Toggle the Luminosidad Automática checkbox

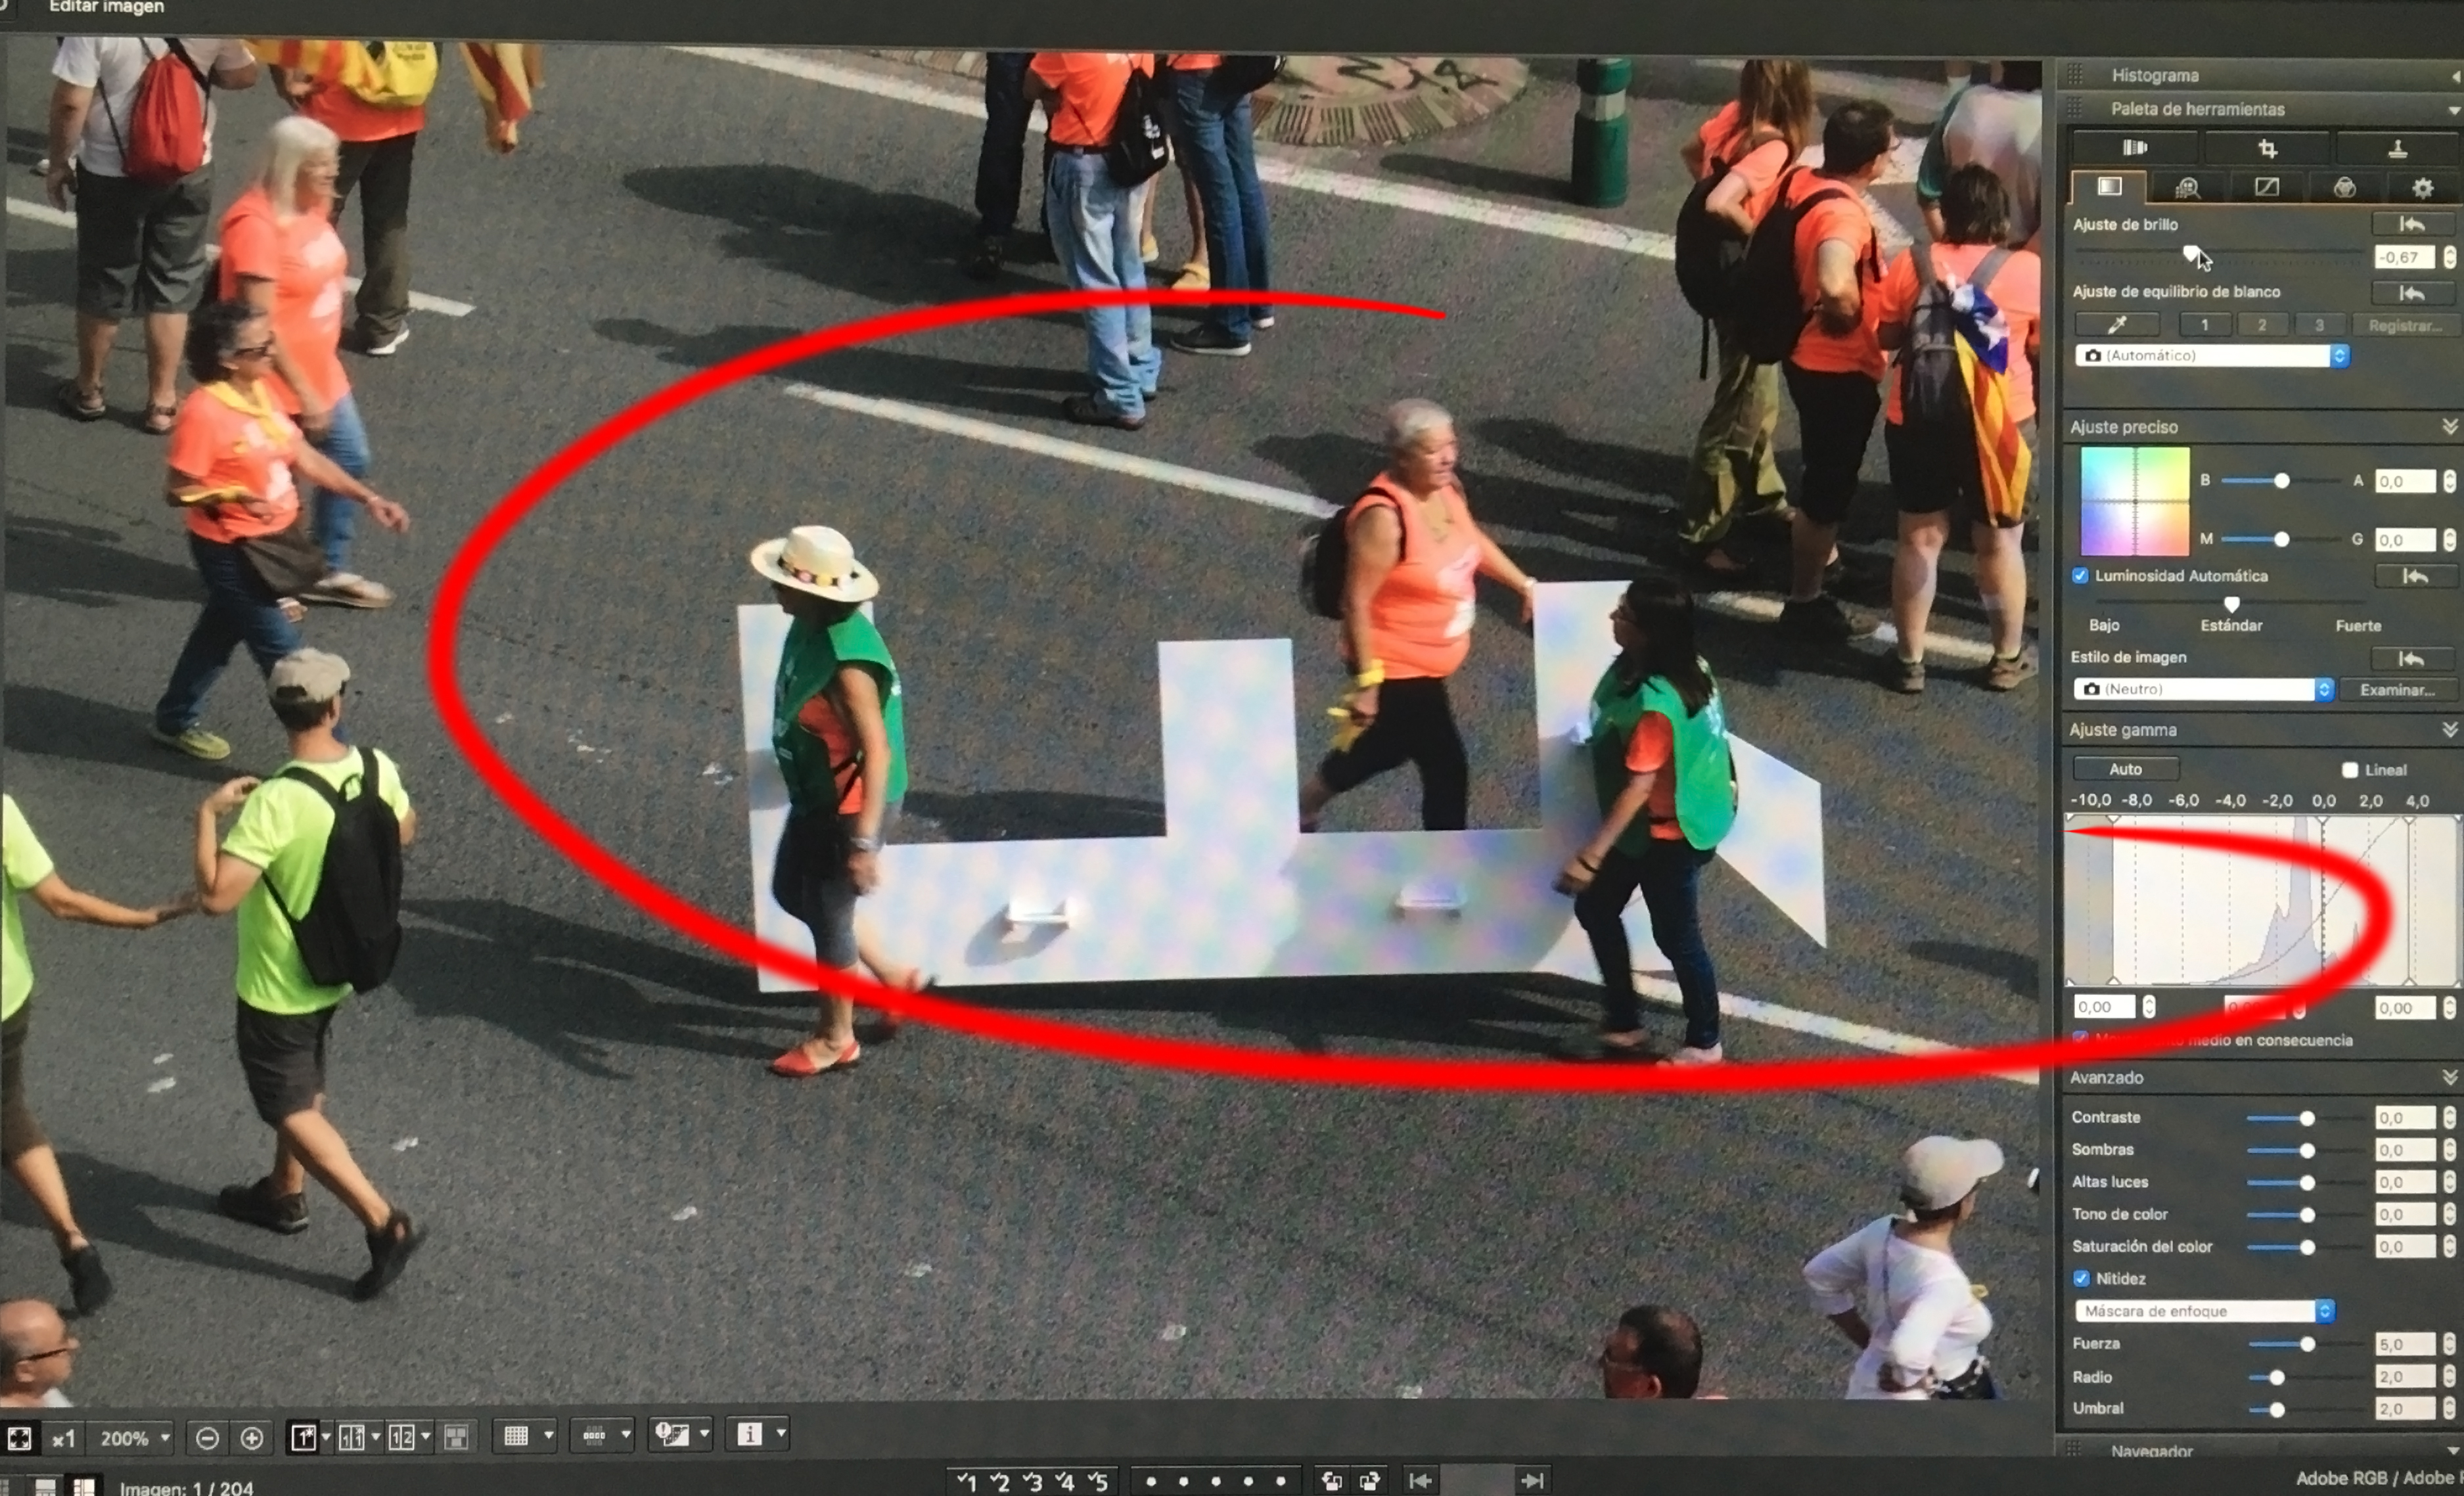coord(2081,576)
